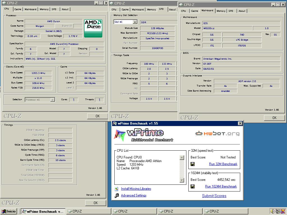Click the HWBOT.org logo
The width and height of the screenshot is (287, 215).
(217, 134)
